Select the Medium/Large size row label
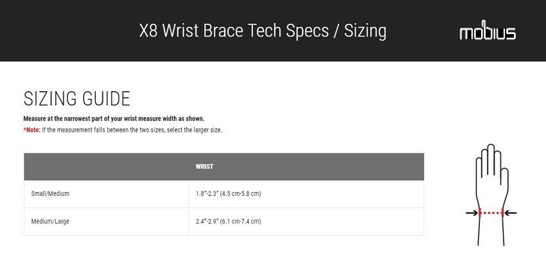Image resolution: width=546 pixels, height=273 pixels. (x=50, y=222)
